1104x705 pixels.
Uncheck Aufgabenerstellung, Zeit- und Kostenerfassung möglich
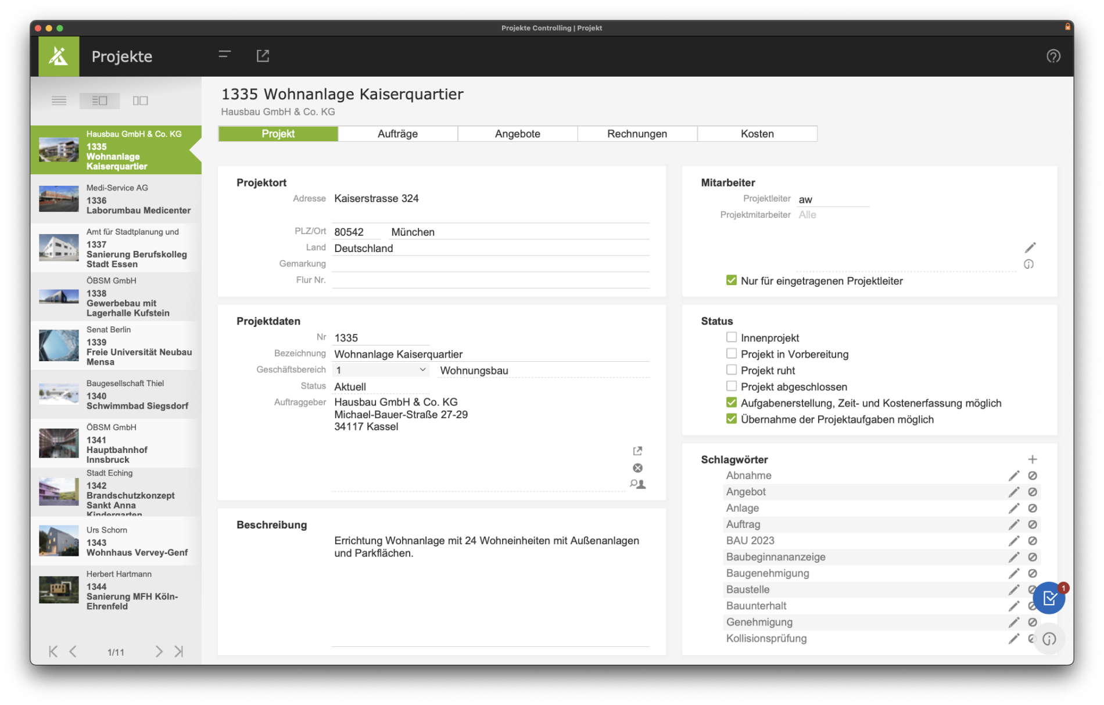(x=731, y=402)
